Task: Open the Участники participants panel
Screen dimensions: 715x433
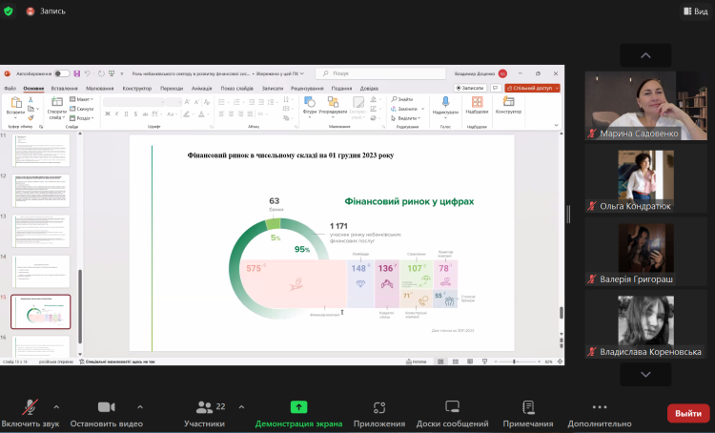Action: pos(203,407)
